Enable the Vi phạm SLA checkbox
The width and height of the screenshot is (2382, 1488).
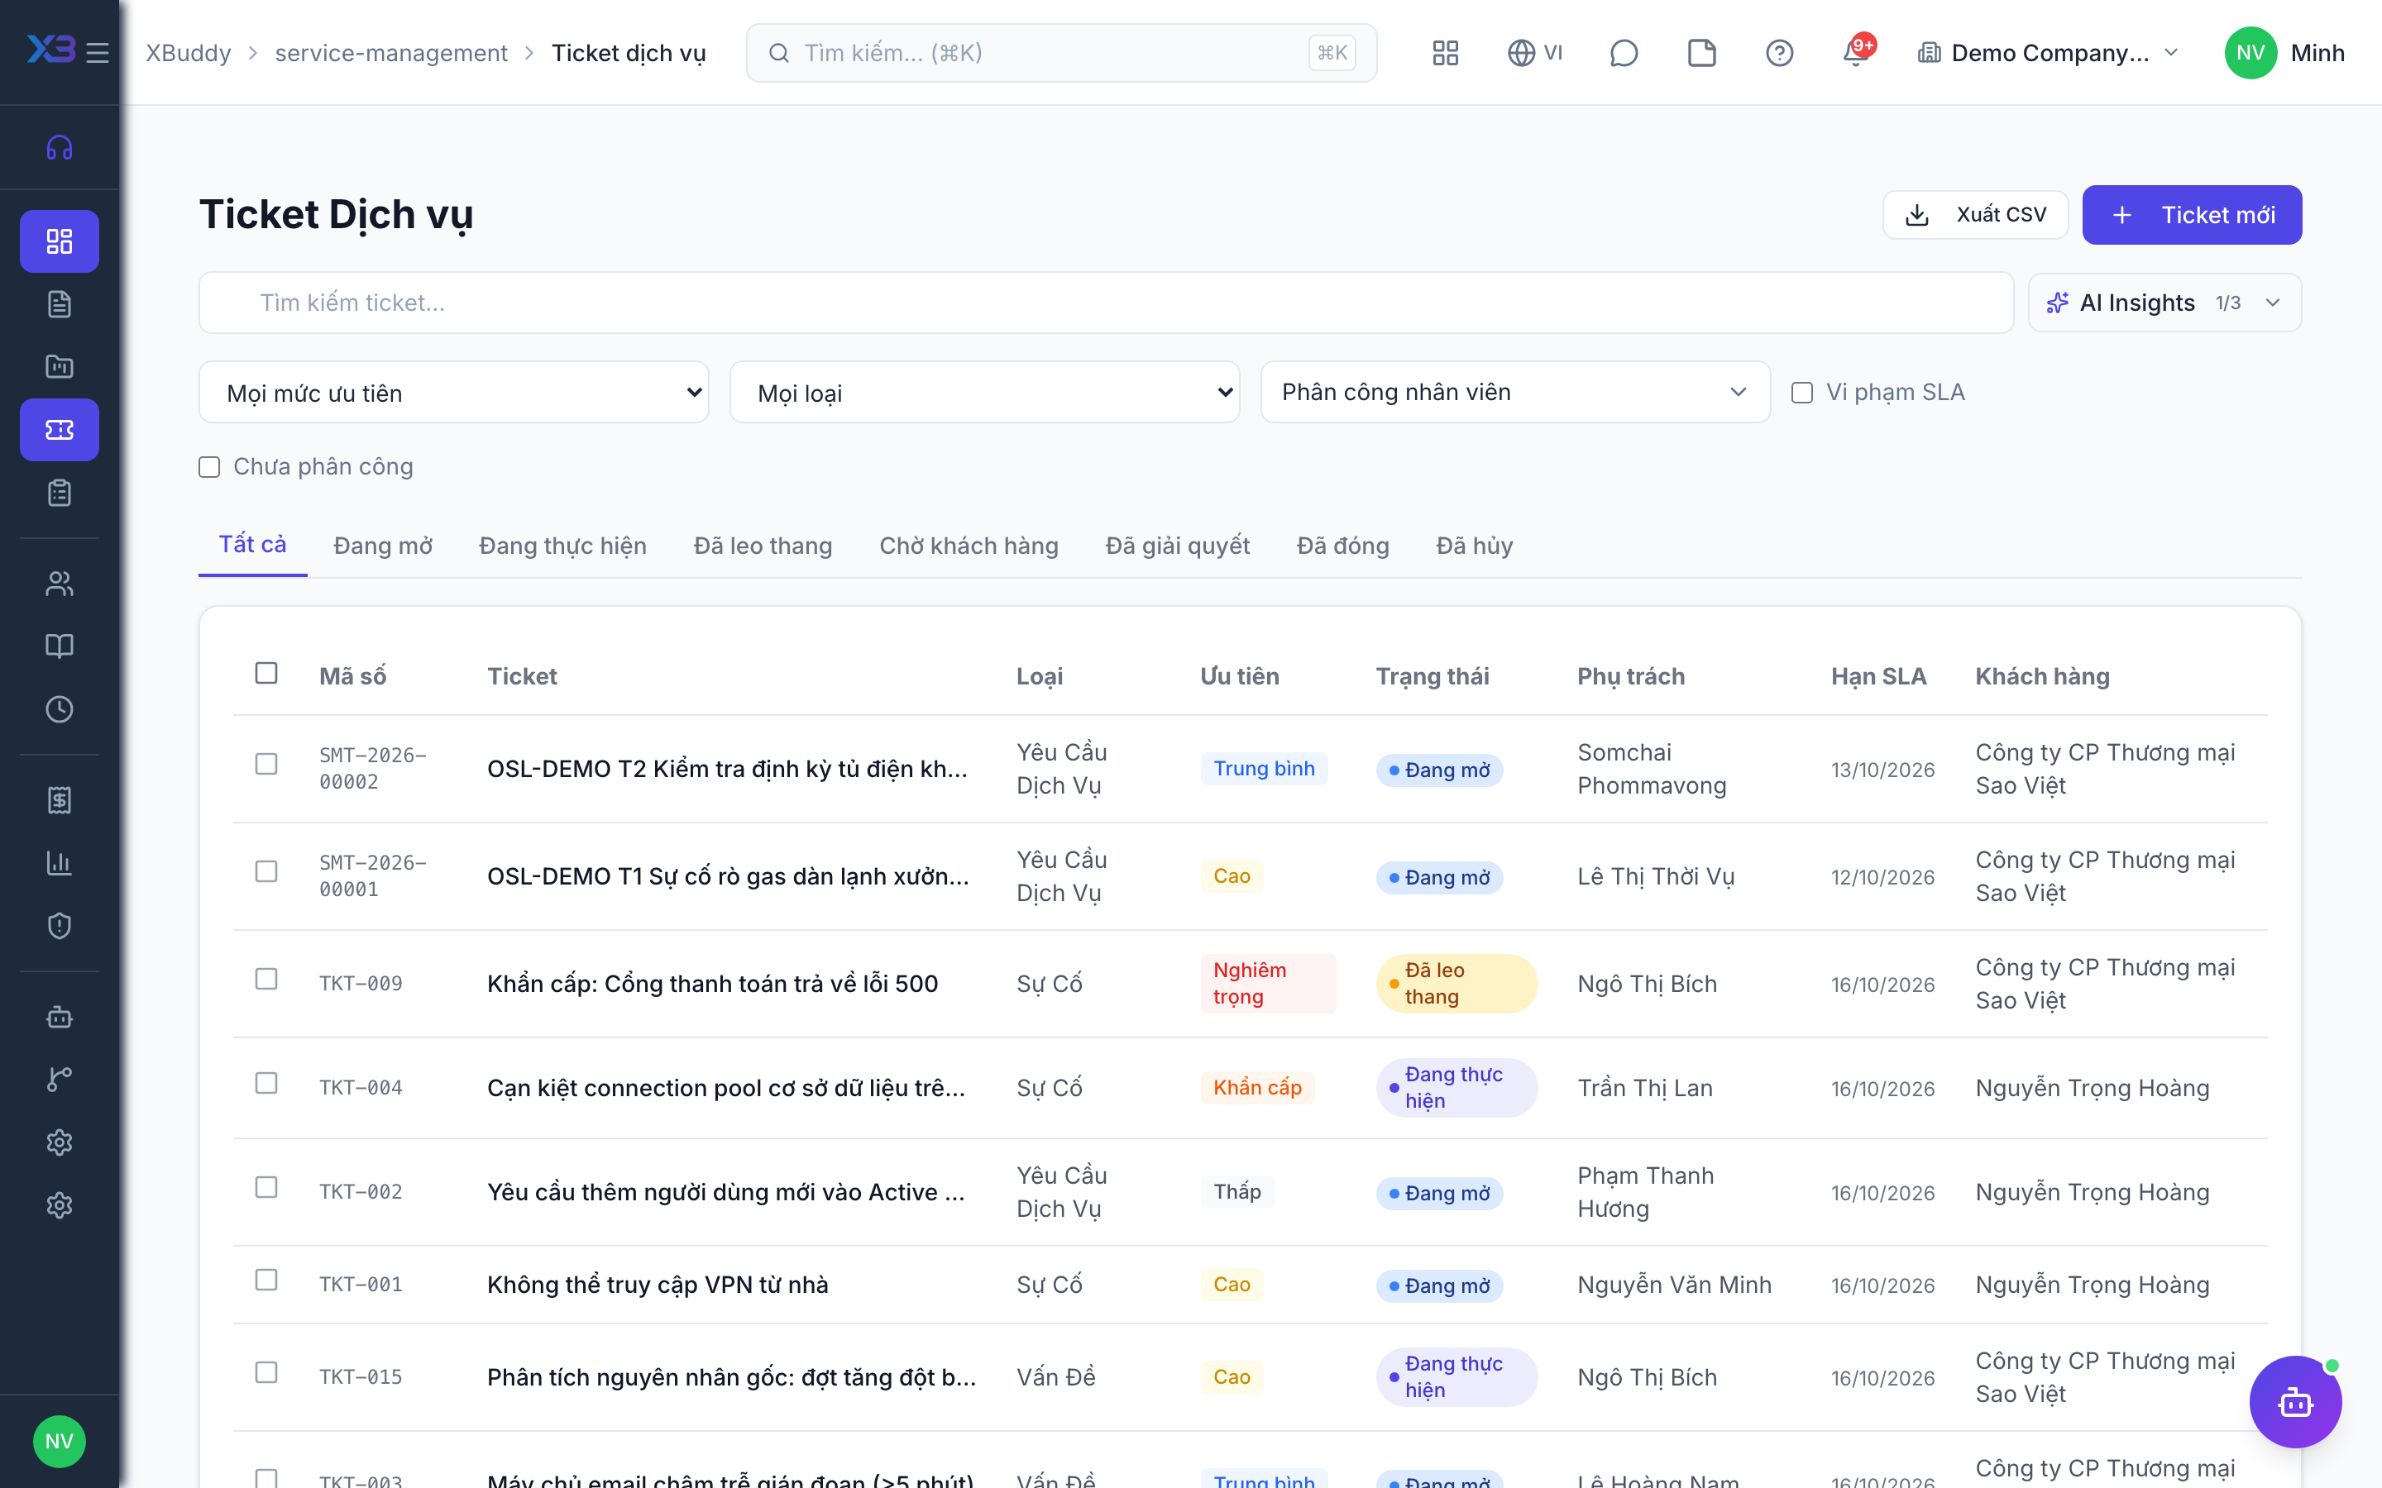tap(1801, 393)
